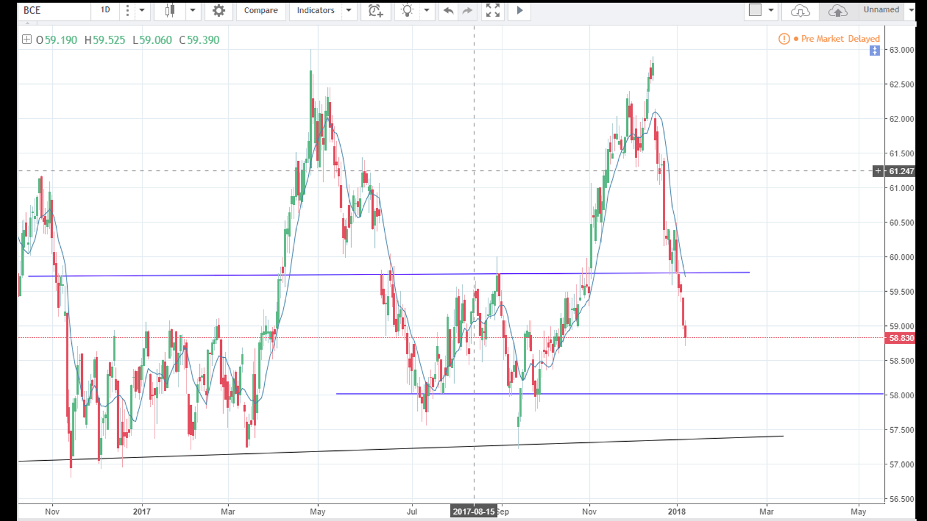Click the Compare button
Screen dimensions: 927x521
point(261,10)
